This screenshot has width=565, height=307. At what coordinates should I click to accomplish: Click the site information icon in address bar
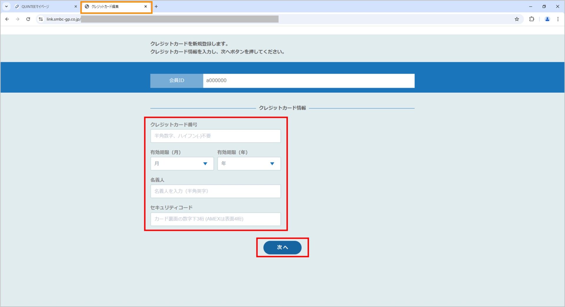coord(41,19)
